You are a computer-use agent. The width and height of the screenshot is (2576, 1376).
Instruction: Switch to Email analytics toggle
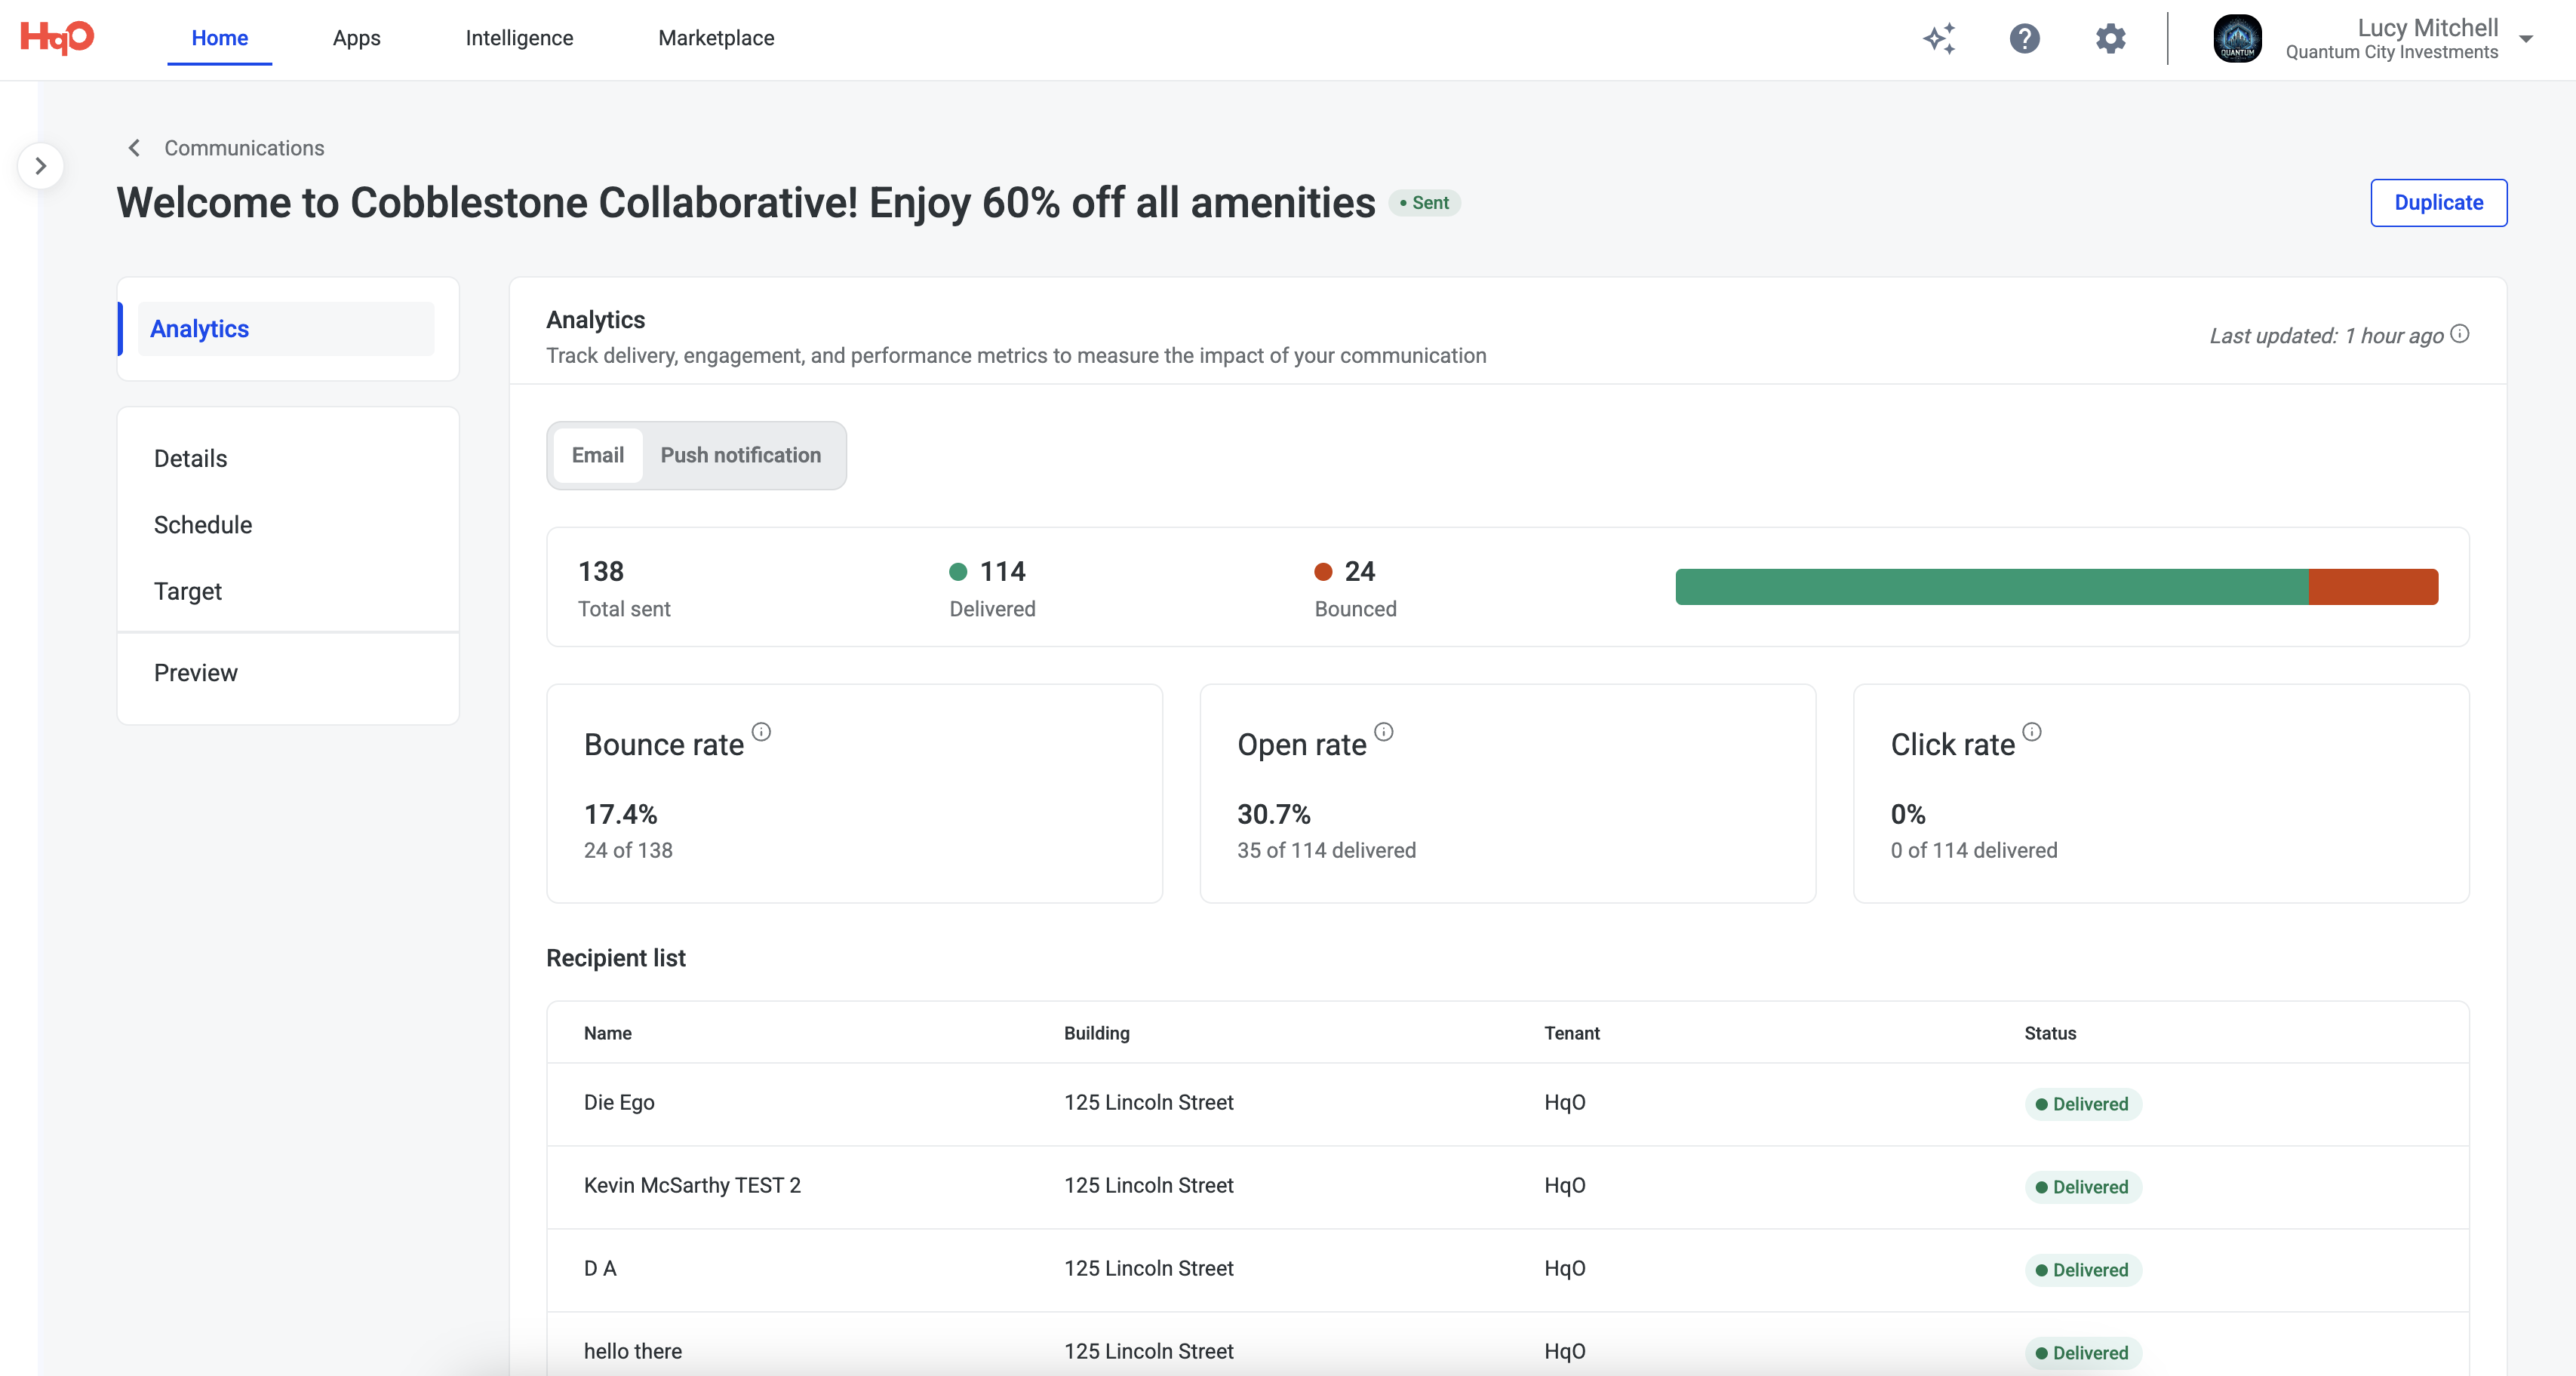coord(597,455)
